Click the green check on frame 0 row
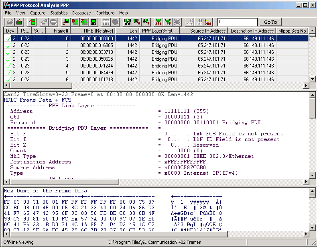The height and width of the screenshot is (247, 317). point(8,39)
